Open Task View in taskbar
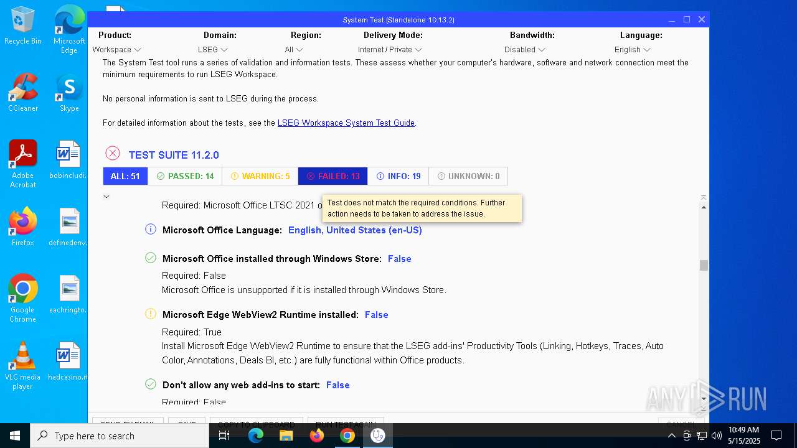The height and width of the screenshot is (448, 797). pos(224,436)
